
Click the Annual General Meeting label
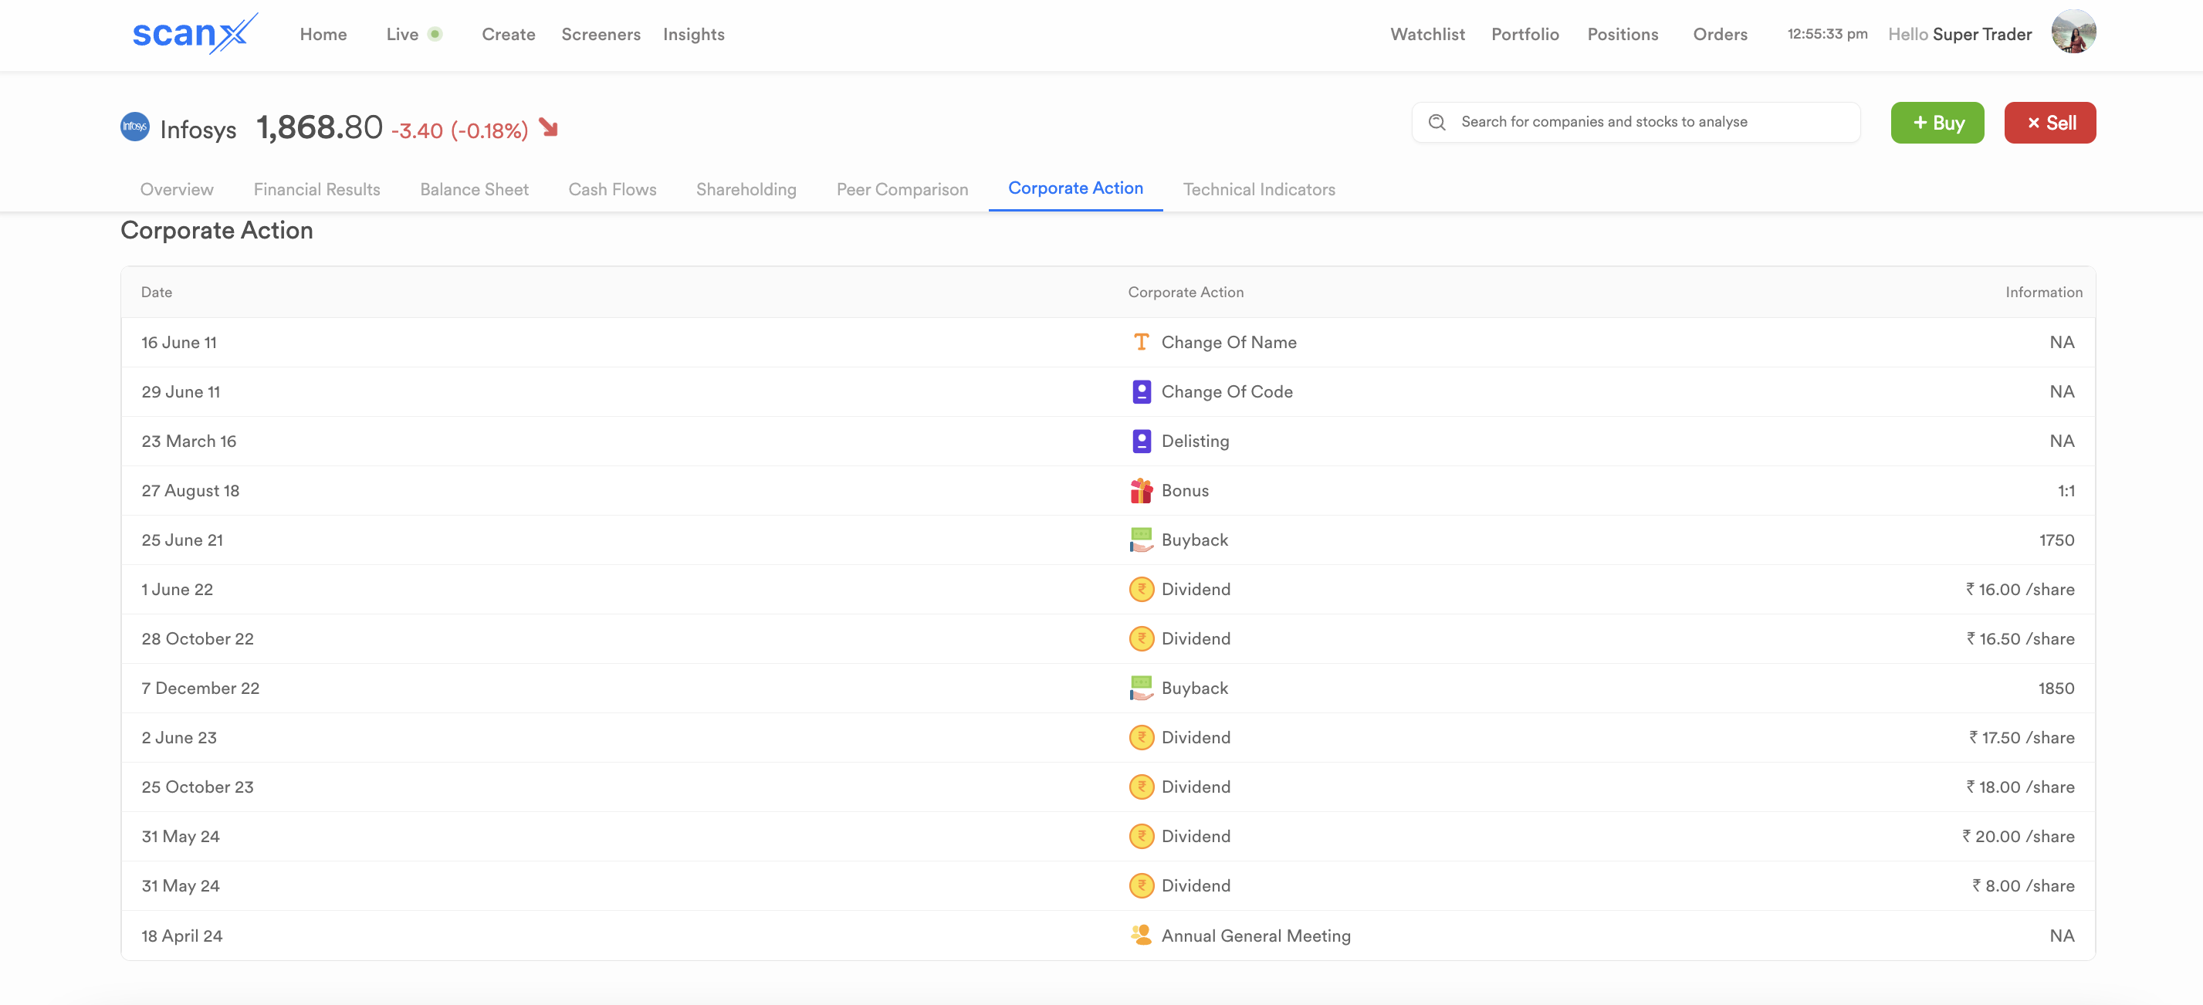(x=1255, y=936)
